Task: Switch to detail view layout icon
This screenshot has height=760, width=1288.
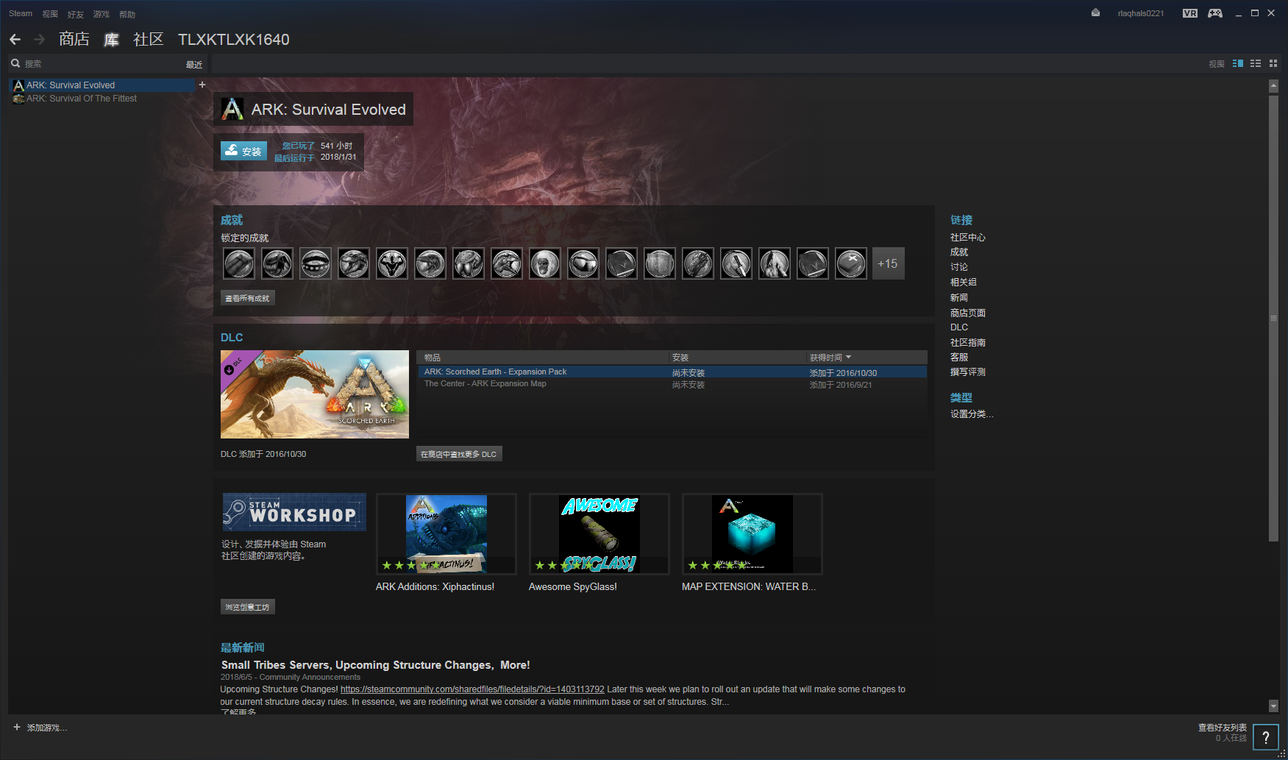Action: point(1238,64)
